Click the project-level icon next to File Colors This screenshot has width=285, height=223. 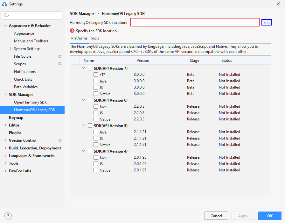60,56
